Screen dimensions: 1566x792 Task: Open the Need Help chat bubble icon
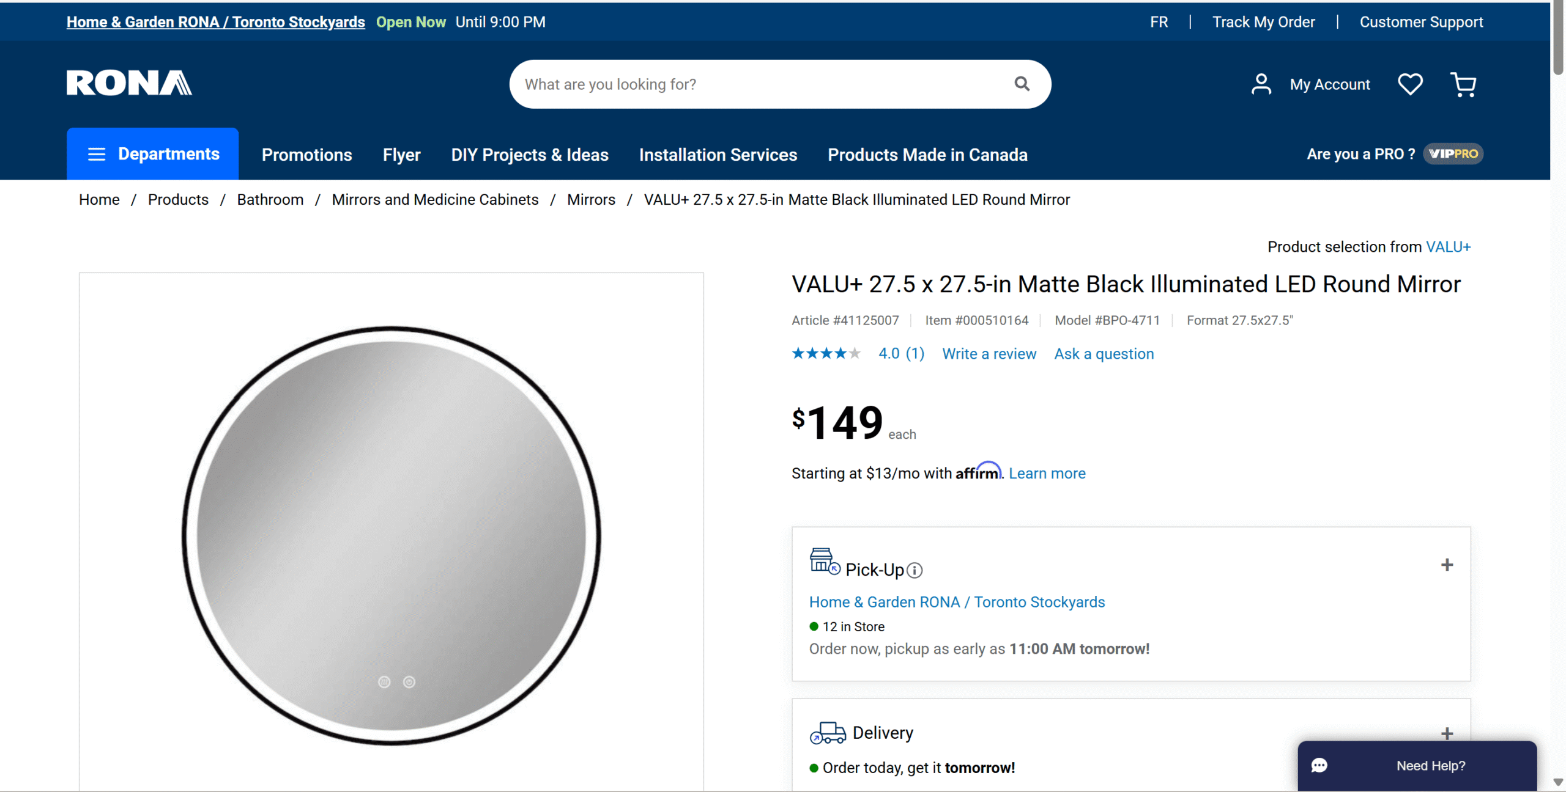coord(1319,765)
